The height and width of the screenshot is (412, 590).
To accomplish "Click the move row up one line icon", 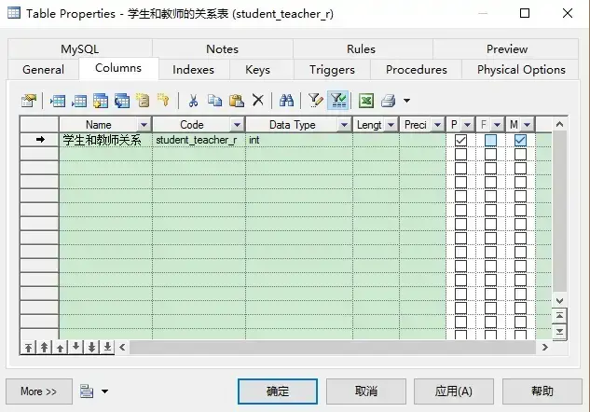I will [60, 348].
